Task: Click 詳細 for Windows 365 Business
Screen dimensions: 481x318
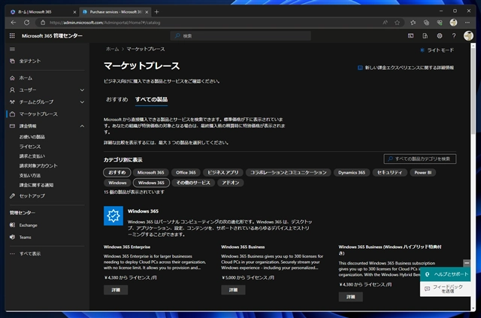Action: (x=233, y=289)
